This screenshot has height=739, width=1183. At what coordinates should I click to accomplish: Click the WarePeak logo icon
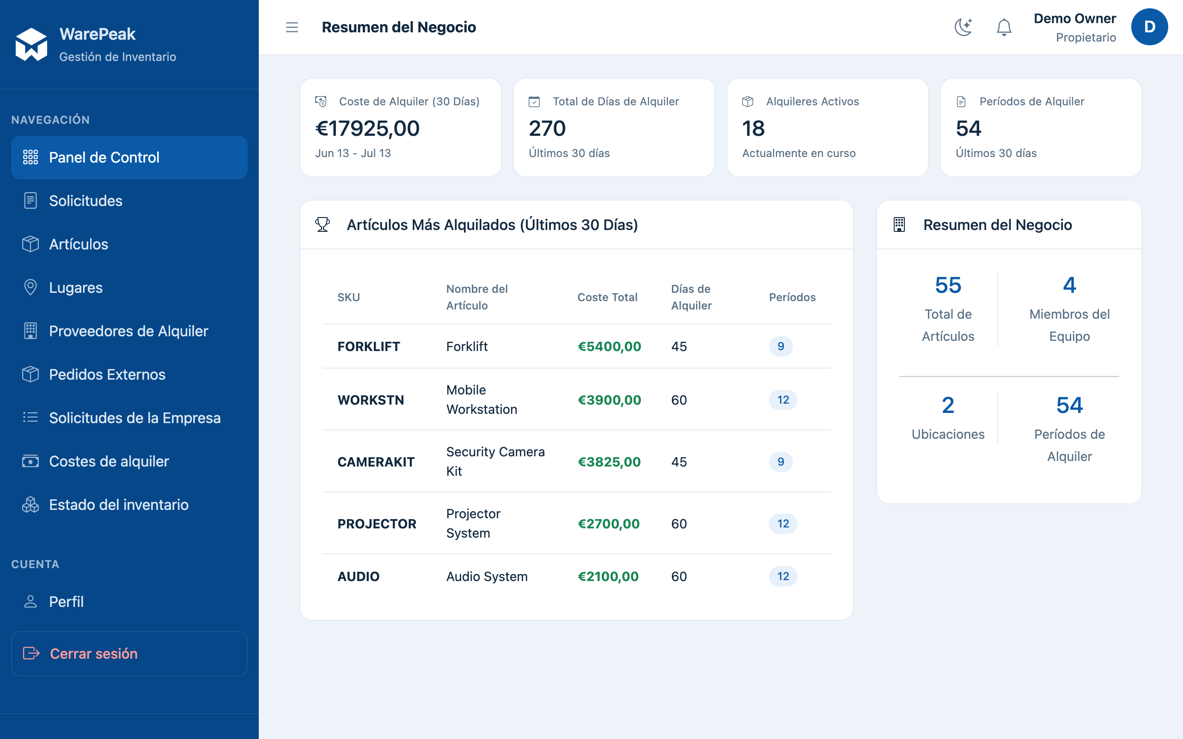coord(31,44)
